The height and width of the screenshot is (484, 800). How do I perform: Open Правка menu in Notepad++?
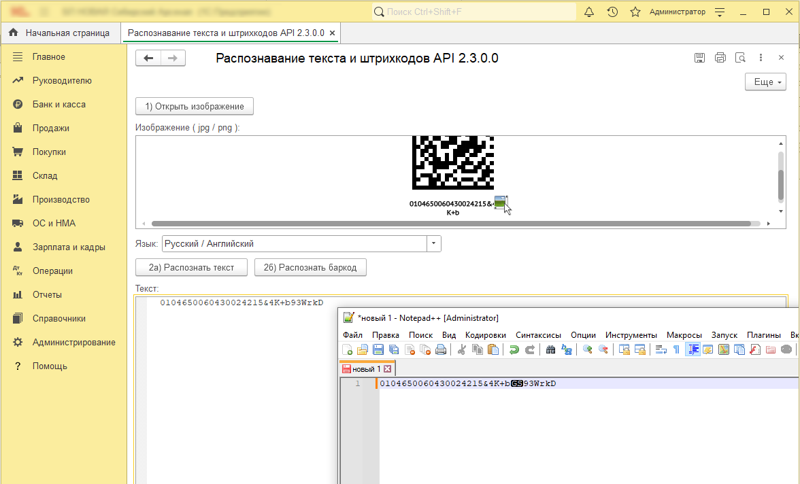[x=386, y=334]
